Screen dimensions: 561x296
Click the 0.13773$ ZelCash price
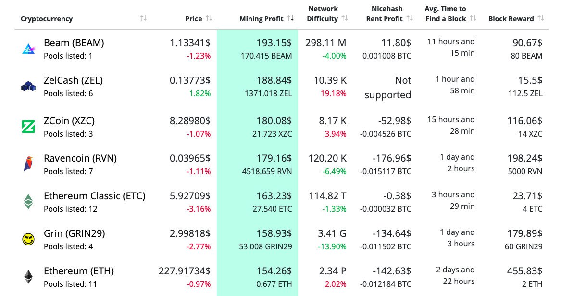[x=190, y=80]
